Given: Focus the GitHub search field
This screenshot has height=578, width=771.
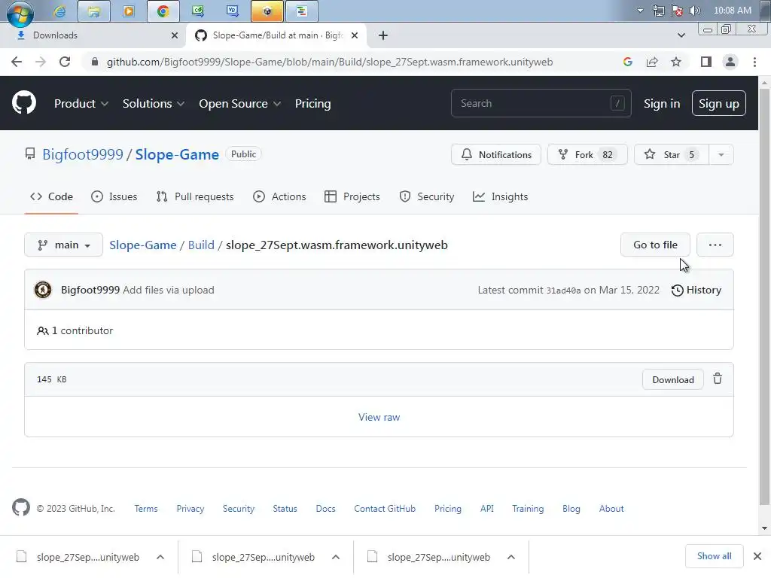Looking at the screenshot, I should [541, 103].
